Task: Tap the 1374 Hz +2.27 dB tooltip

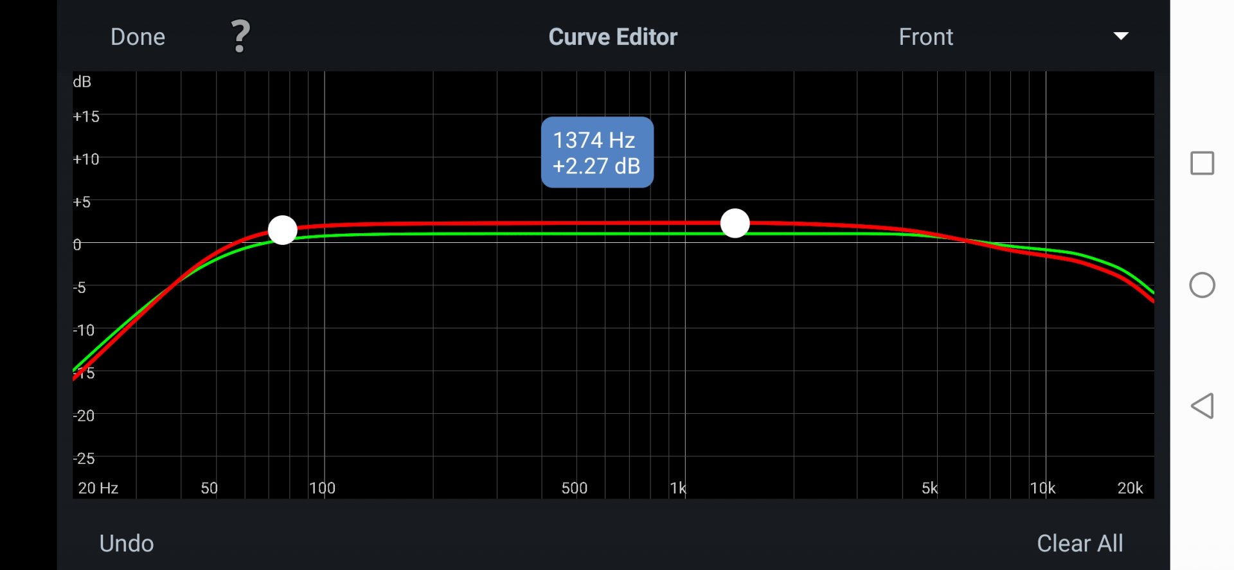Action: pos(597,152)
